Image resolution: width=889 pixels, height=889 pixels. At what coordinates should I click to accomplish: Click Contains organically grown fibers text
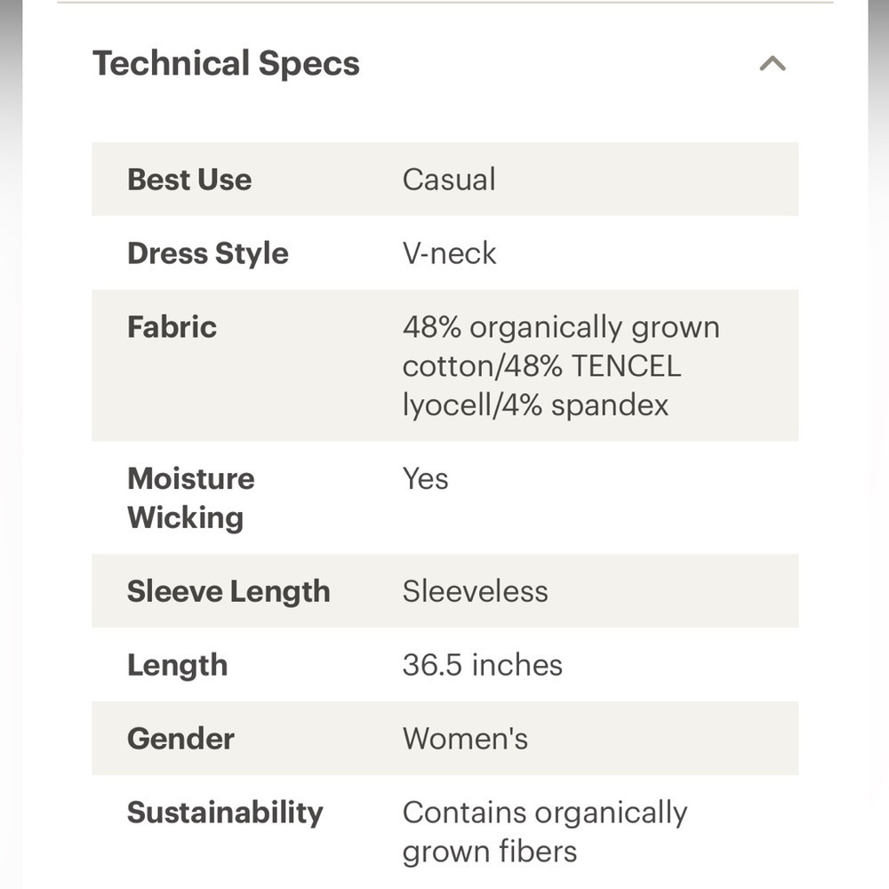click(545, 832)
